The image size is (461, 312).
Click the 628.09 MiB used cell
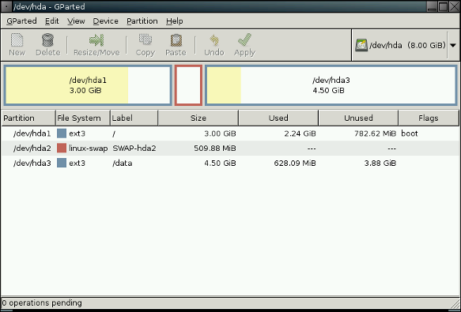(x=295, y=163)
